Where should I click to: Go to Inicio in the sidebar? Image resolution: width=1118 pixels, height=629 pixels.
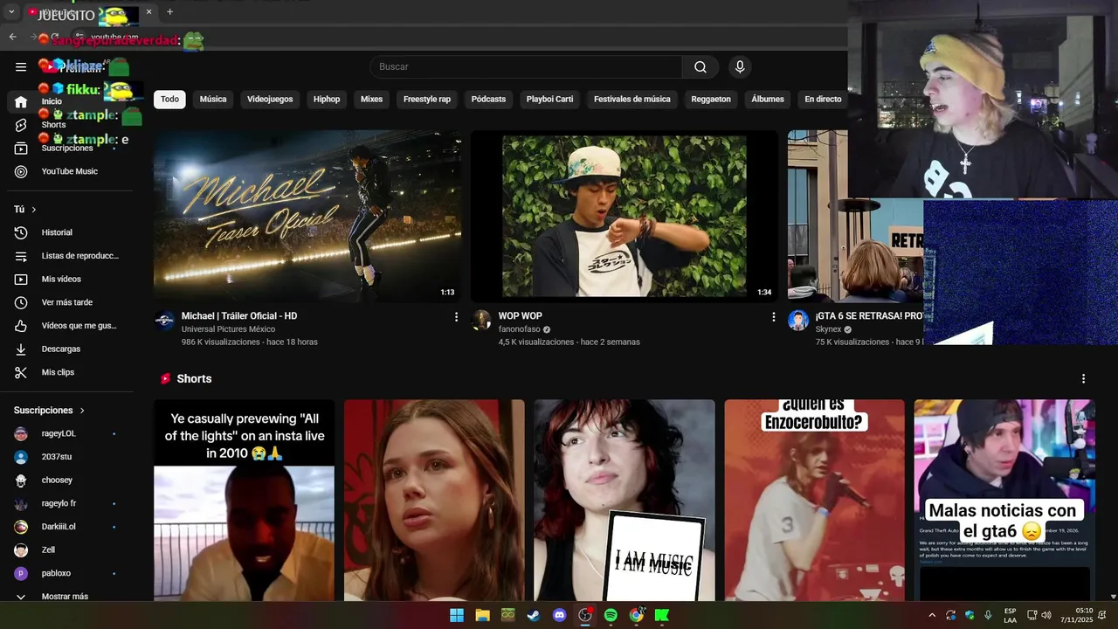click(70, 101)
